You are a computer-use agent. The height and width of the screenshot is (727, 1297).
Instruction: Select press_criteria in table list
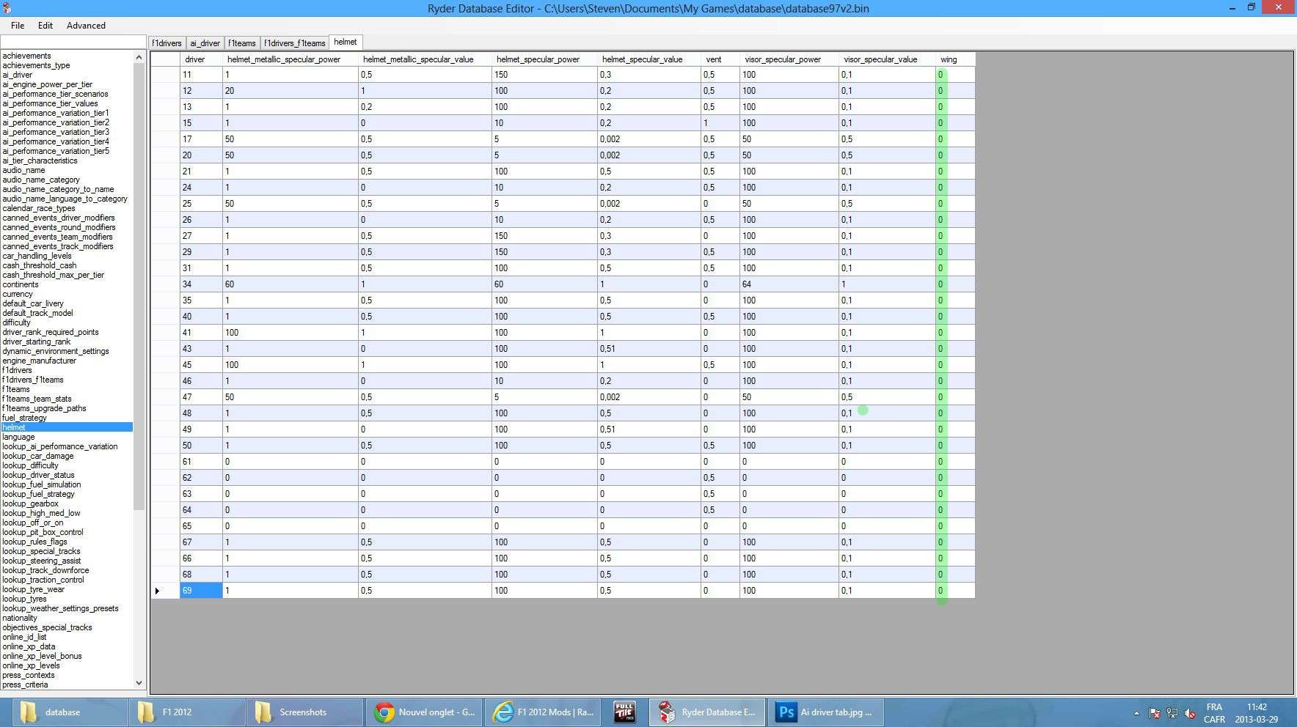point(25,684)
